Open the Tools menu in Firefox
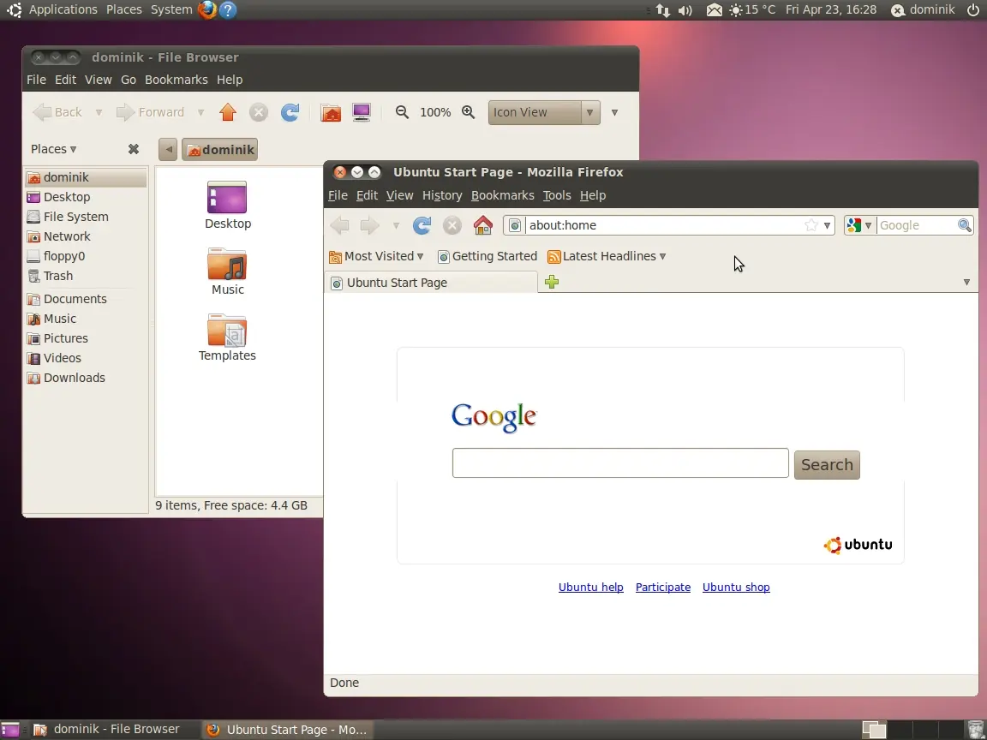This screenshot has width=987, height=740. point(557,195)
